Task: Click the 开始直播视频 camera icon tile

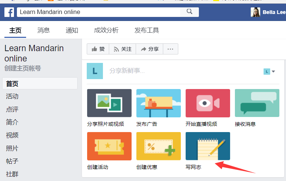Action: (x=208, y=103)
